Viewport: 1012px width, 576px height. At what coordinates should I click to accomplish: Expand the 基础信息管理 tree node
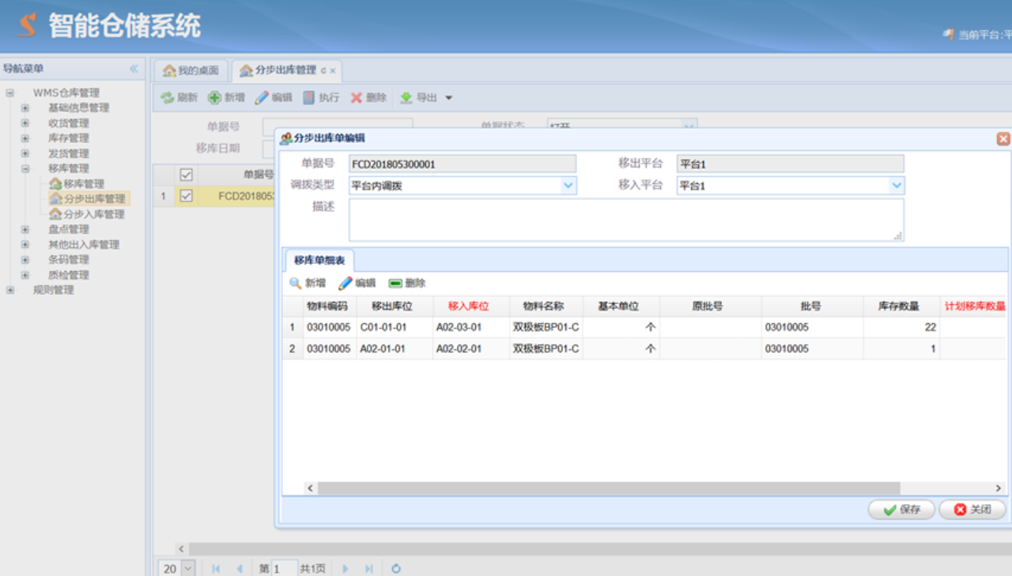[x=25, y=107]
